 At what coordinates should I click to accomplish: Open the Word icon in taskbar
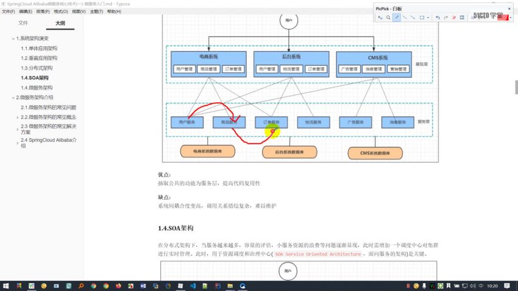coord(143,286)
